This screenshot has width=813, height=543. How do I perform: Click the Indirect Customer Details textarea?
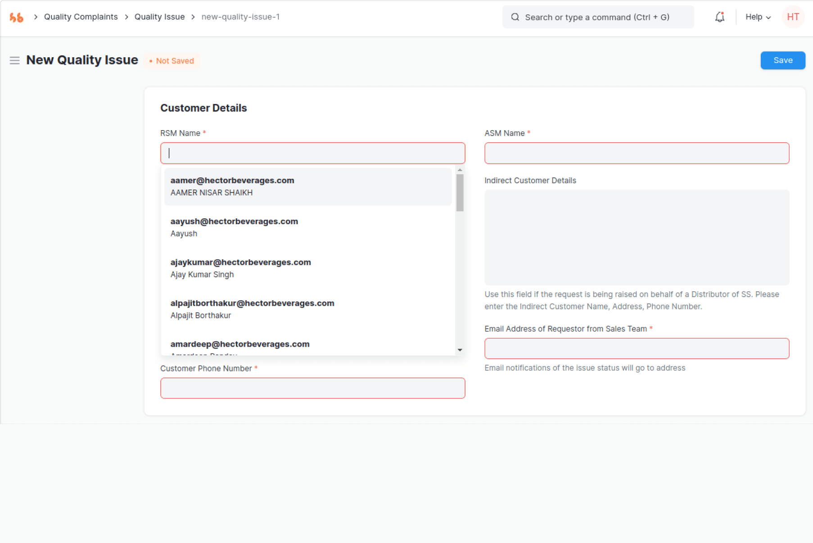coord(637,237)
